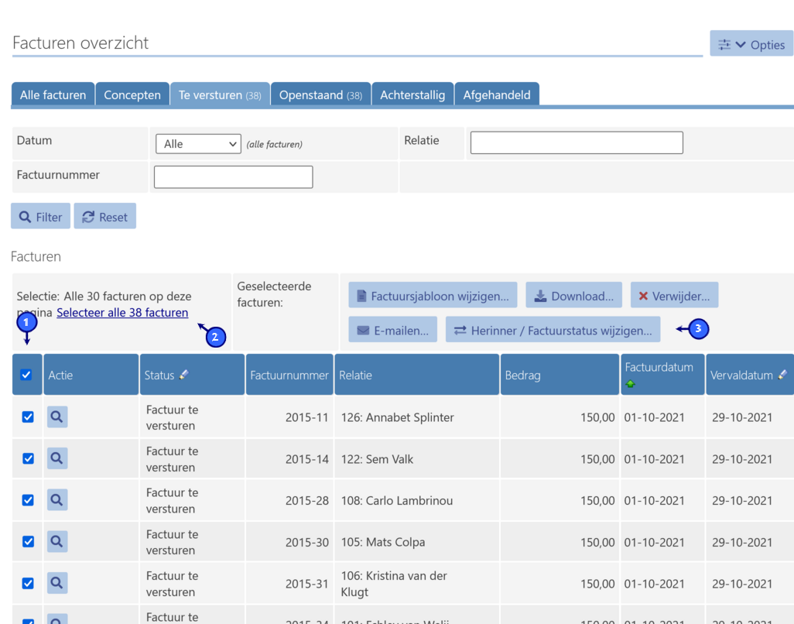Go to the Achterstallig tab
Screen dimensions: 794x624
[x=412, y=94]
